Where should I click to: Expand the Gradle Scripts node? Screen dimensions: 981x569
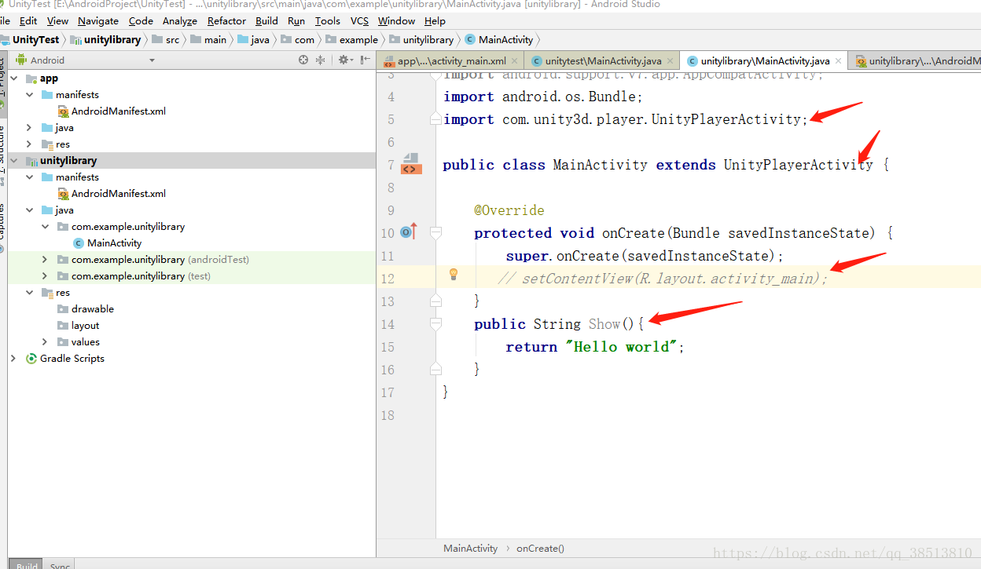click(13, 359)
